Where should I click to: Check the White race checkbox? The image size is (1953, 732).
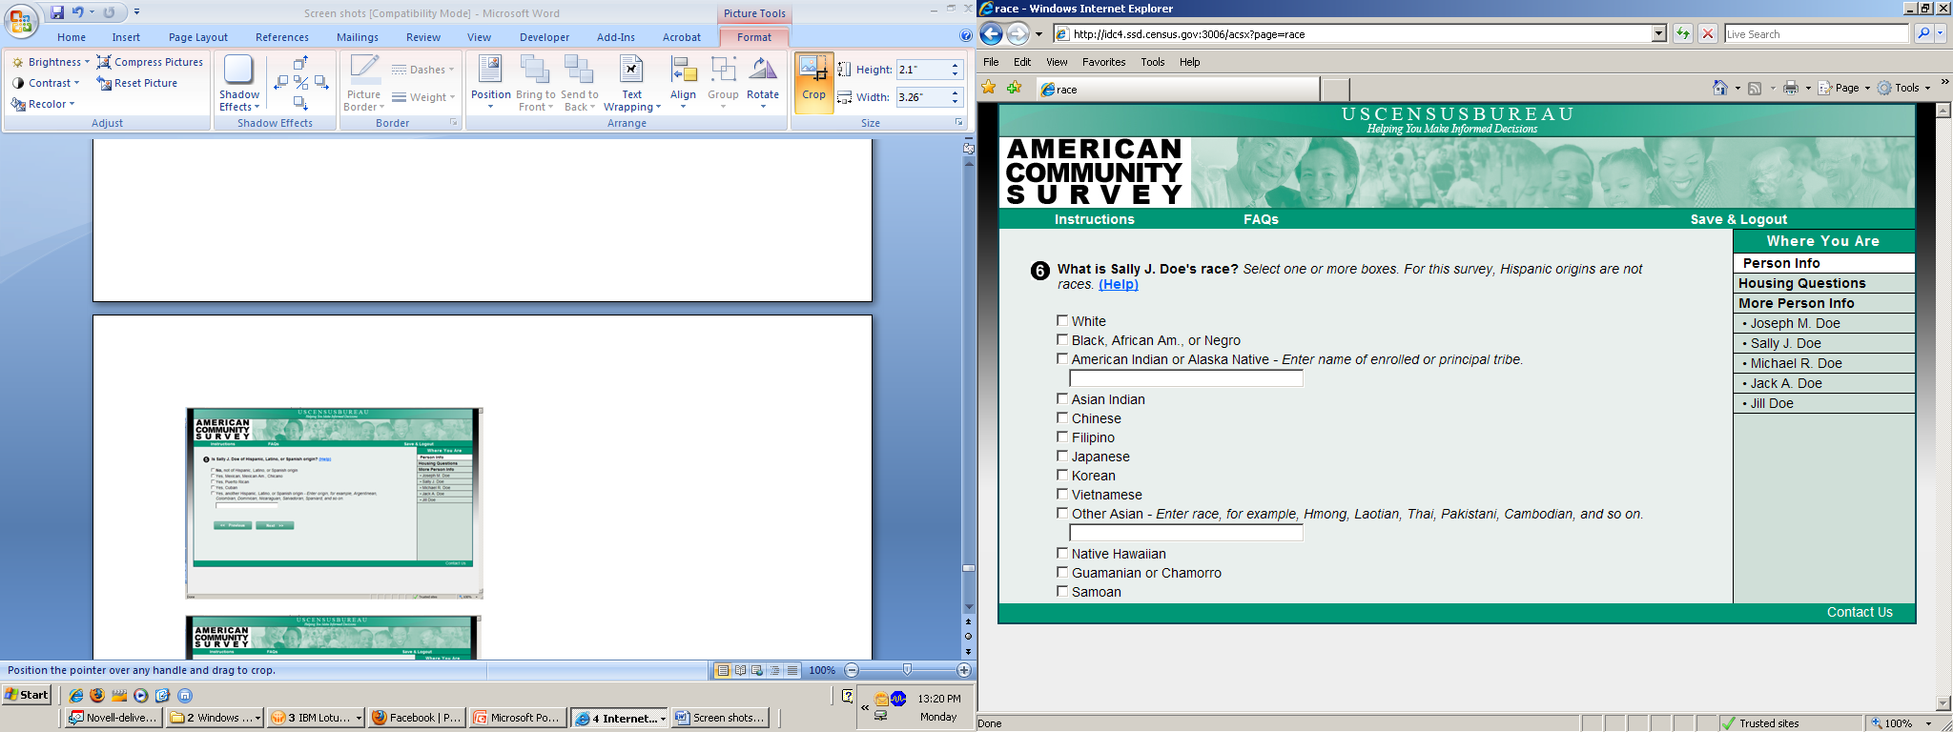(1062, 321)
